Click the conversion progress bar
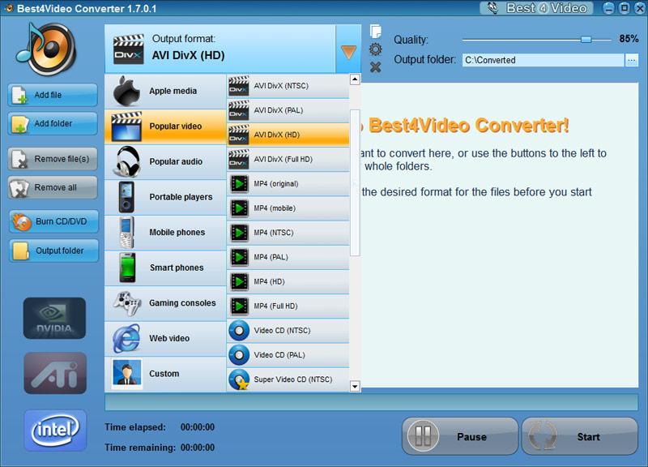Image resolution: width=648 pixels, height=467 pixels. point(371,402)
